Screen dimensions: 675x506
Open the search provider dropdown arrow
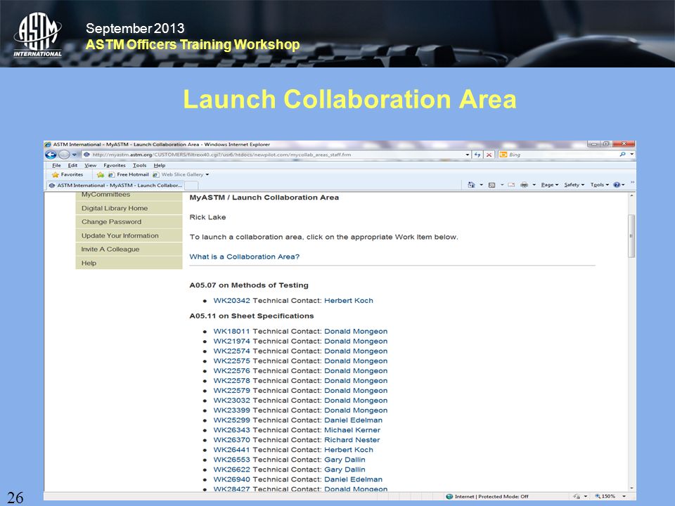(x=631, y=154)
